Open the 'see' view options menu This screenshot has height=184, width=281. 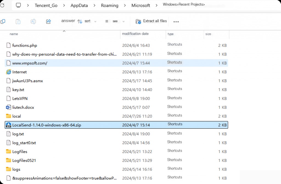(115, 21)
